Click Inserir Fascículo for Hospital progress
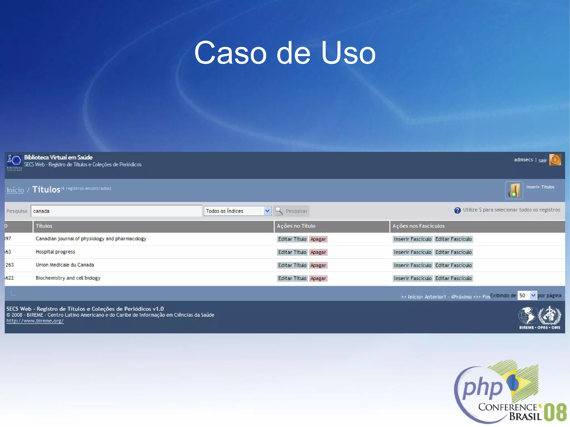Image resolution: width=570 pixels, height=427 pixels. 412,252
